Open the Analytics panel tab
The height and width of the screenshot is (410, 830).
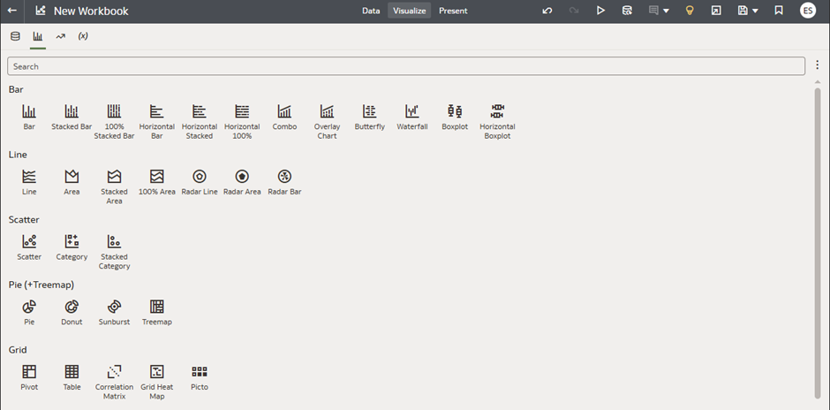point(60,36)
